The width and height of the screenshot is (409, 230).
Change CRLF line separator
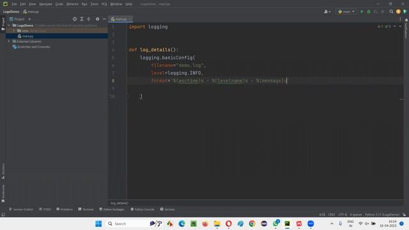(x=332, y=215)
